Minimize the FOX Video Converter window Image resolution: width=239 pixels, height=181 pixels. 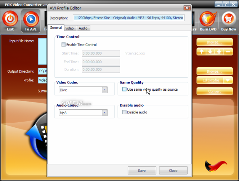(218, 4)
